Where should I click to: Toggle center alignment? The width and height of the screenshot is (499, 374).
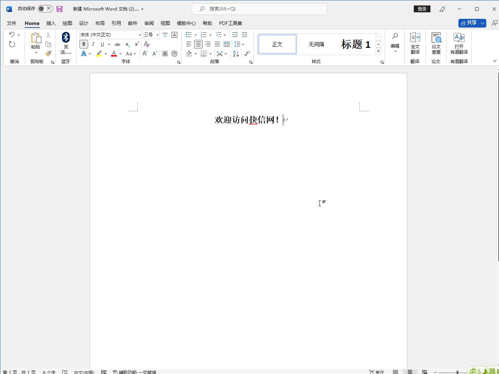click(198, 44)
